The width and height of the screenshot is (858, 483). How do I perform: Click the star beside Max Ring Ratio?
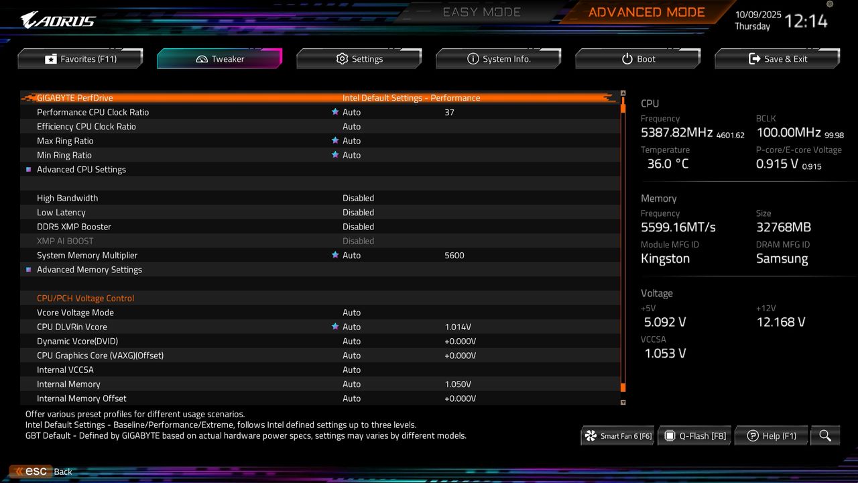tap(335, 140)
